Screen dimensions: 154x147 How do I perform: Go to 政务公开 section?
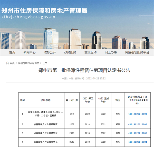point(50,52)
